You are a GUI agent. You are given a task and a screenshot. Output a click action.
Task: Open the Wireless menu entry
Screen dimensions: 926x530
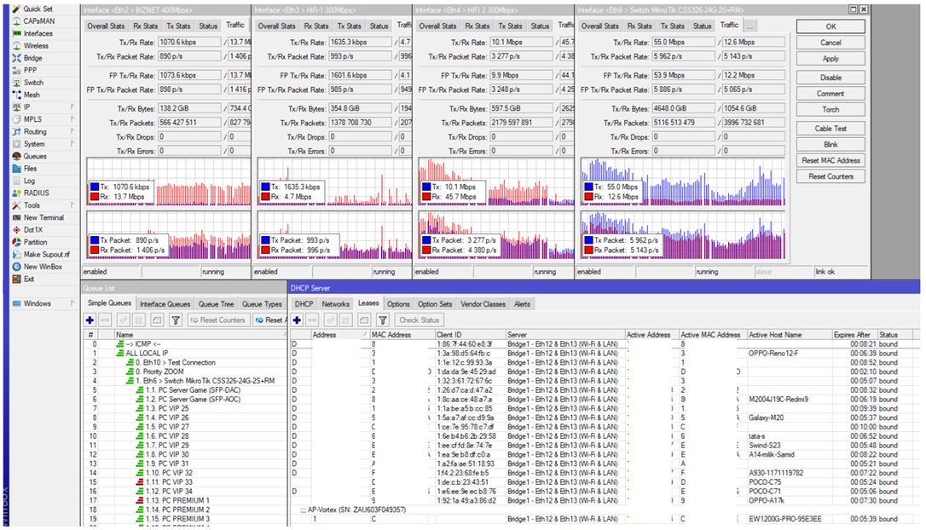(36, 45)
